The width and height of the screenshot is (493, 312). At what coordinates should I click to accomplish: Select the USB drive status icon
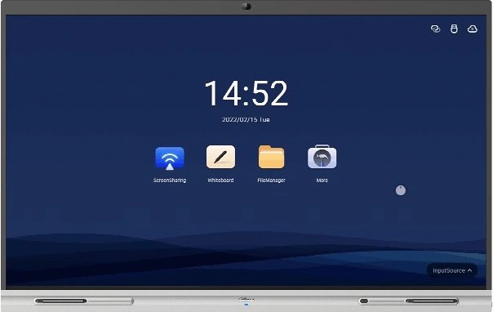pos(454,29)
